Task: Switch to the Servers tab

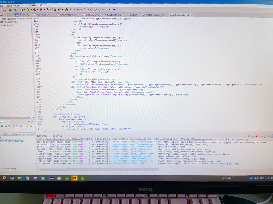Action: click(58, 136)
